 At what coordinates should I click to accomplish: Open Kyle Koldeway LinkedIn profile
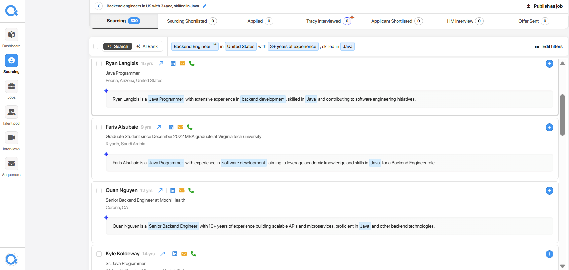tap(175, 254)
